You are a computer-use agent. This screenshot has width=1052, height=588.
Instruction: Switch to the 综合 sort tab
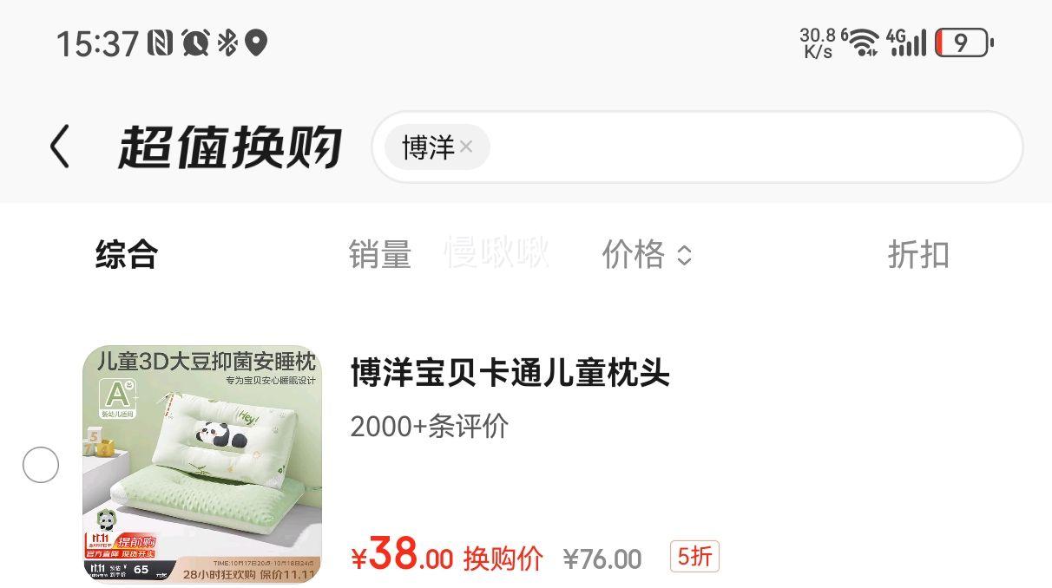tap(127, 255)
